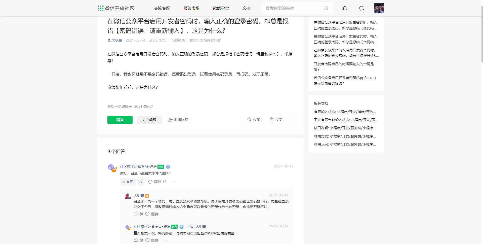Upvote 许涛's answer with 有用 button
Viewport: 483px width, 244px height.
coord(128,182)
